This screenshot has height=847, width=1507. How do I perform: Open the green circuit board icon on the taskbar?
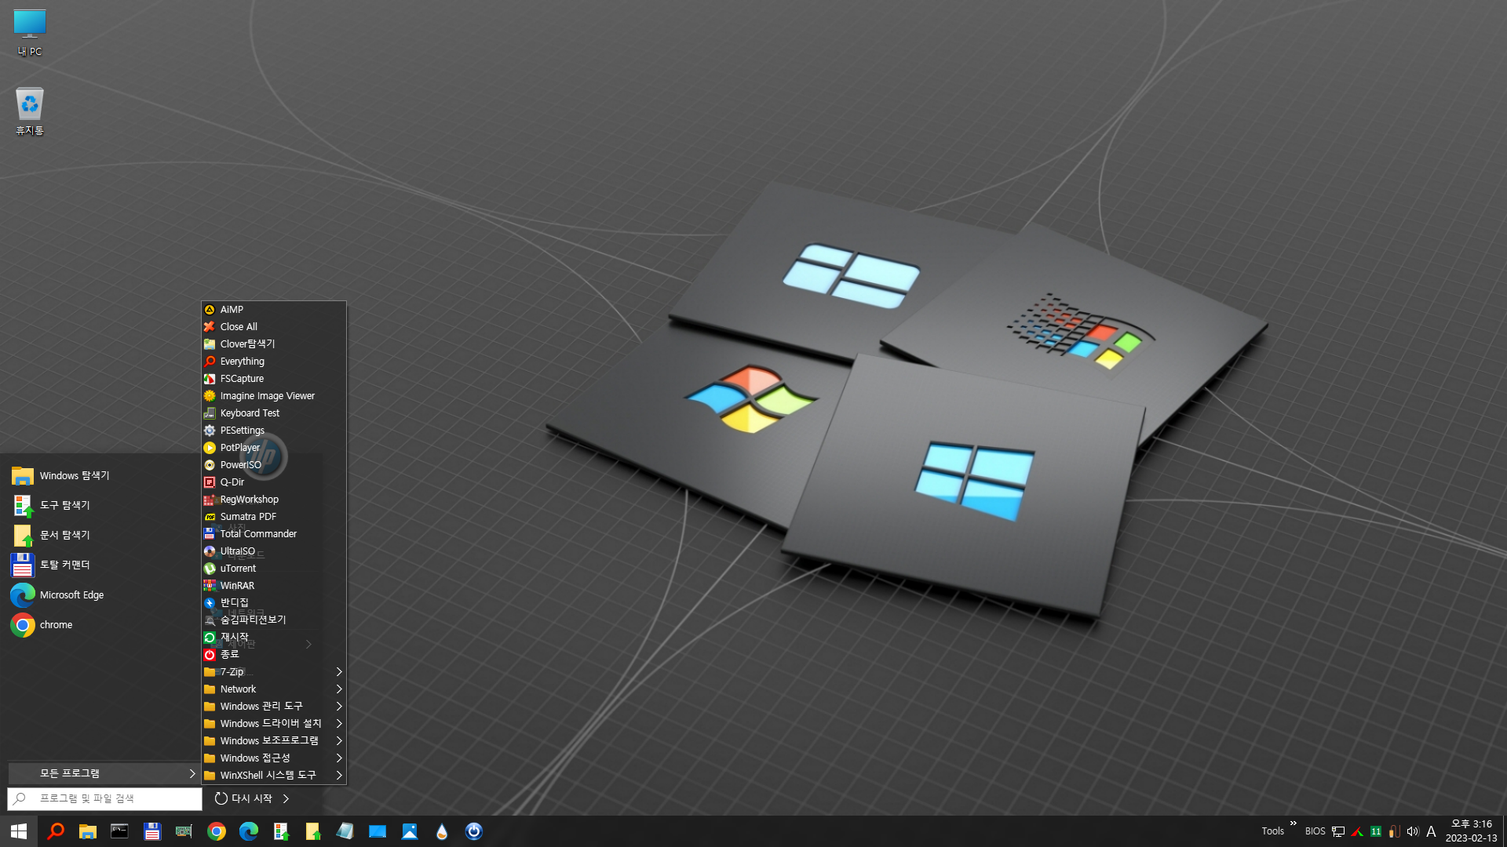pos(184,831)
